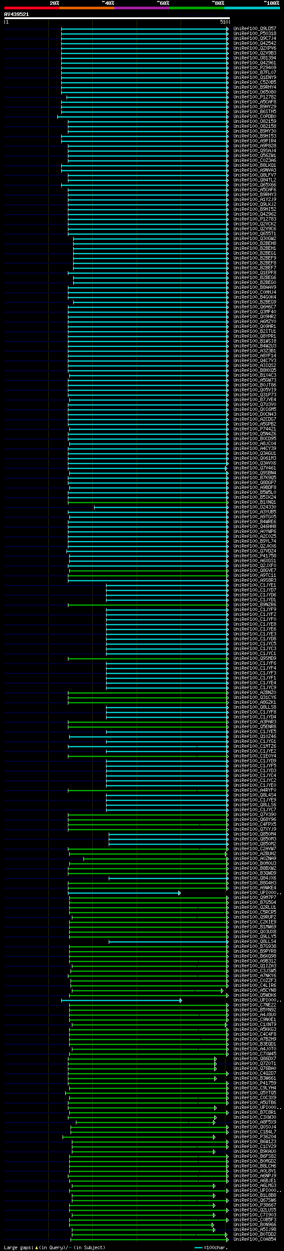Click the orange ~40% identity legend segment
Image resolution: width=284 pixels, height=1251 pixels.
point(87,8)
